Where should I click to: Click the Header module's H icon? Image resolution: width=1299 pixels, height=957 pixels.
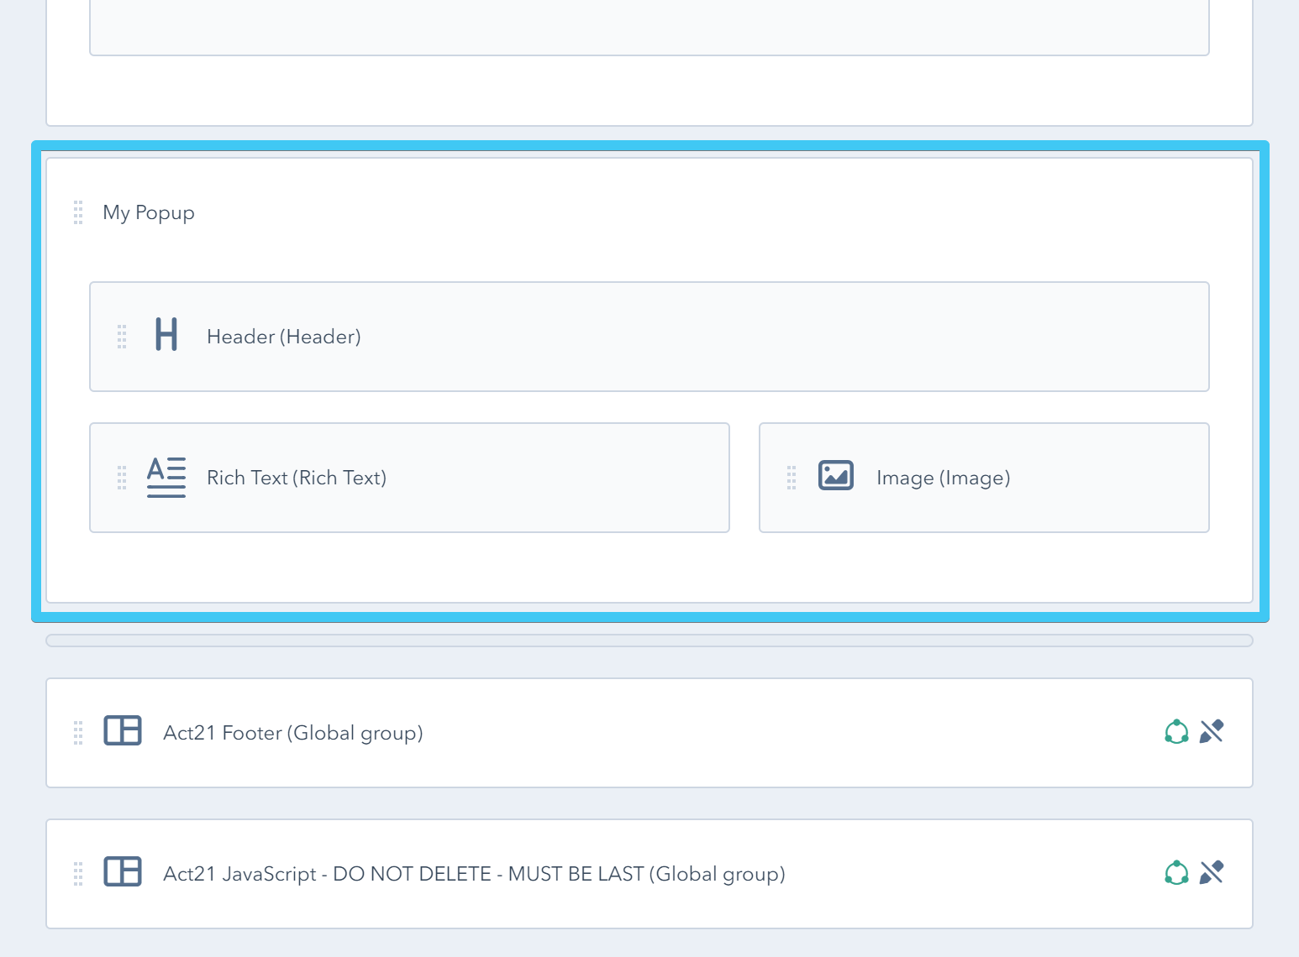166,335
